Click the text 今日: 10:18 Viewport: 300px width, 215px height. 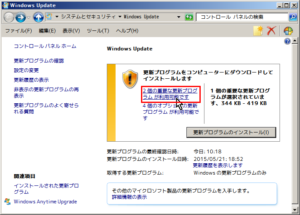pyautogui.click(x=207, y=152)
